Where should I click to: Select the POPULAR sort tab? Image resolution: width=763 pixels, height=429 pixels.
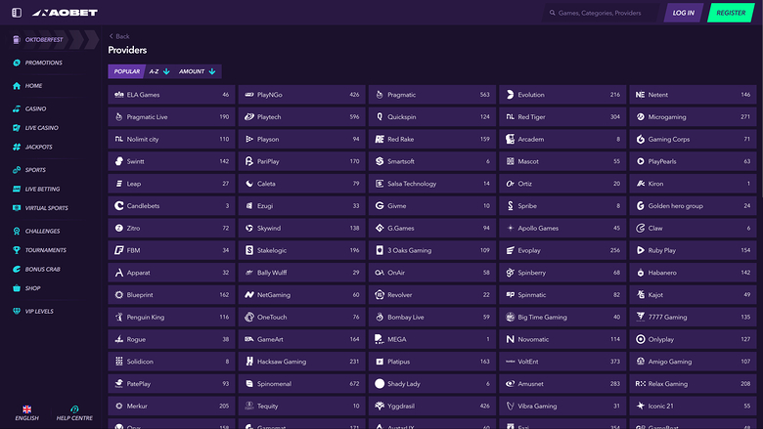click(x=126, y=71)
